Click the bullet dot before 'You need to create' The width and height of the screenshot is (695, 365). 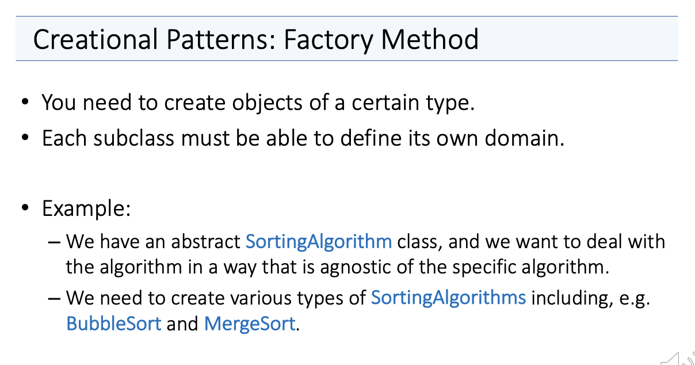25,104
